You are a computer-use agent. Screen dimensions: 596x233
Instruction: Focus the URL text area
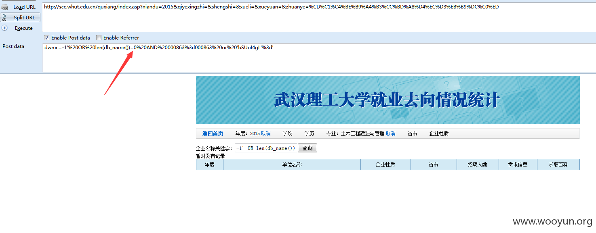click(x=319, y=17)
